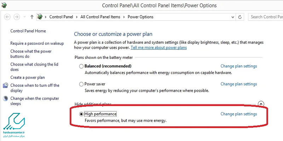This screenshot has width=283, height=141.
Task: Click All Control Panel Items breadcrumb
Action: point(100,17)
